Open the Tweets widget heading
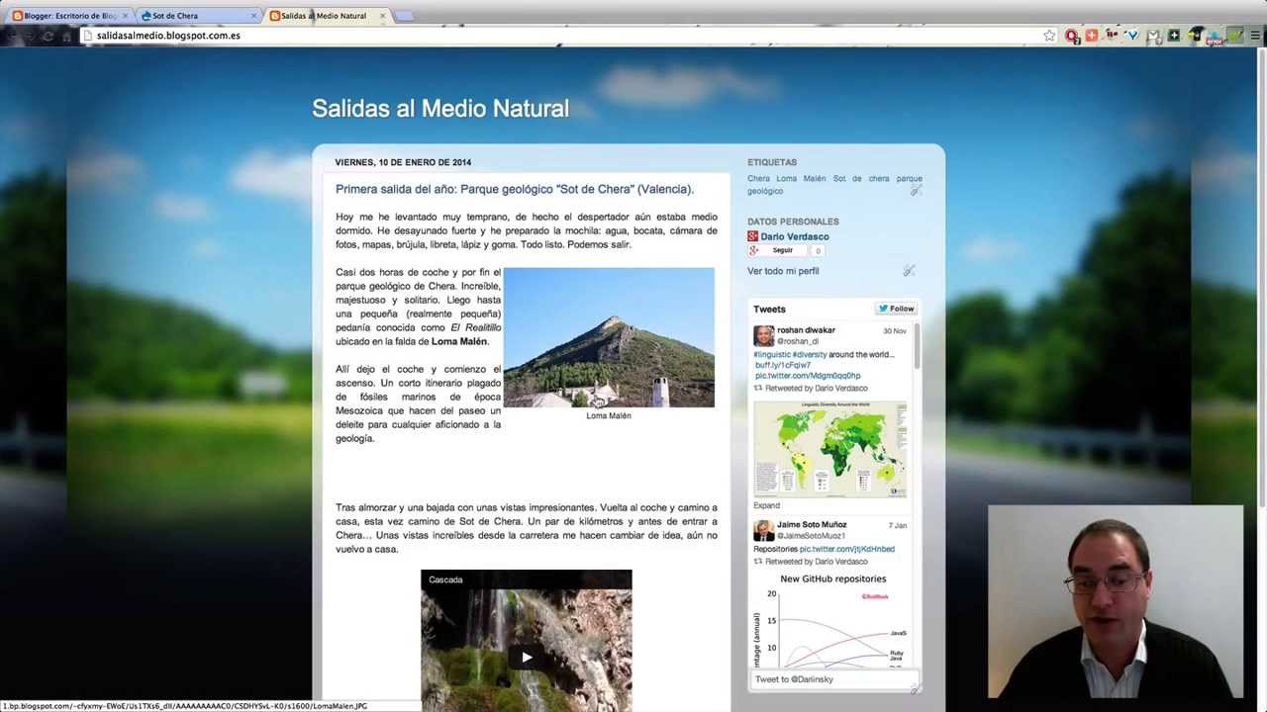This screenshot has width=1267, height=712. pos(769,310)
